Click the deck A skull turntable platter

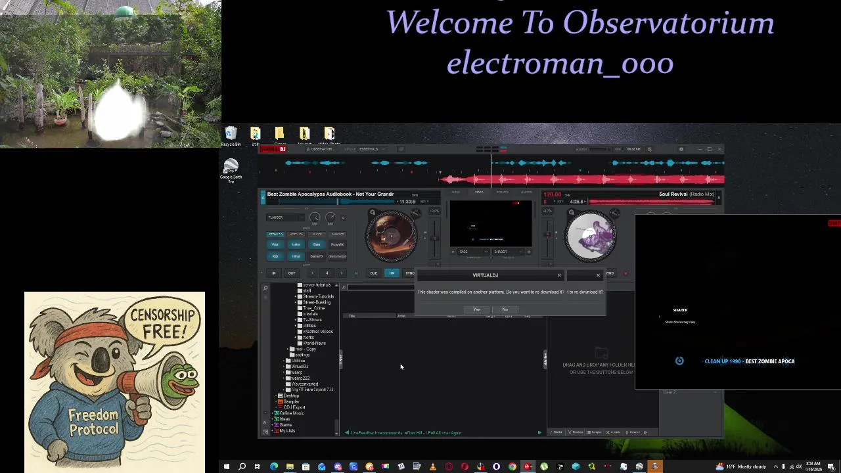tap(392, 235)
